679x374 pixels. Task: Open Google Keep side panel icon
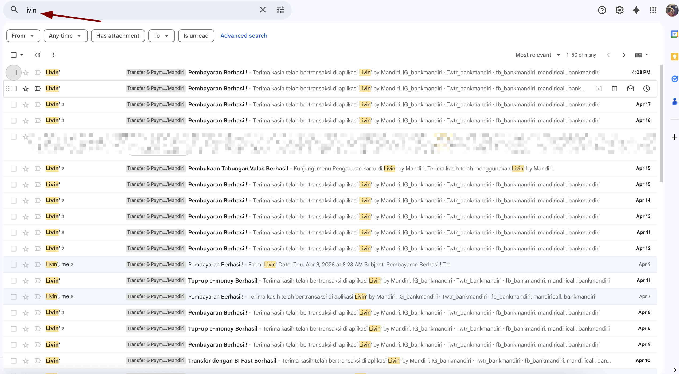pyautogui.click(x=674, y=57)
